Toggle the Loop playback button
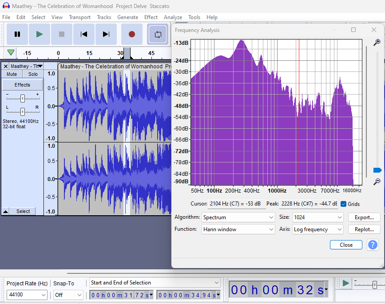 (158, 34)
